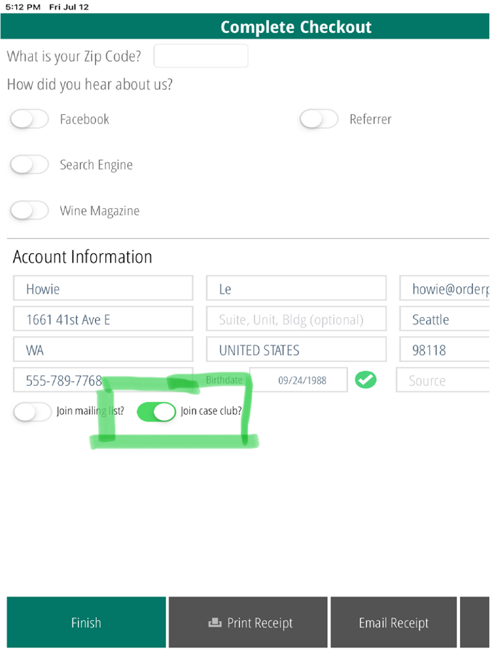Viewport: 490px width, 653px height.
Task: Change the birthdate 09/24/1988 field
Action: 298,380
